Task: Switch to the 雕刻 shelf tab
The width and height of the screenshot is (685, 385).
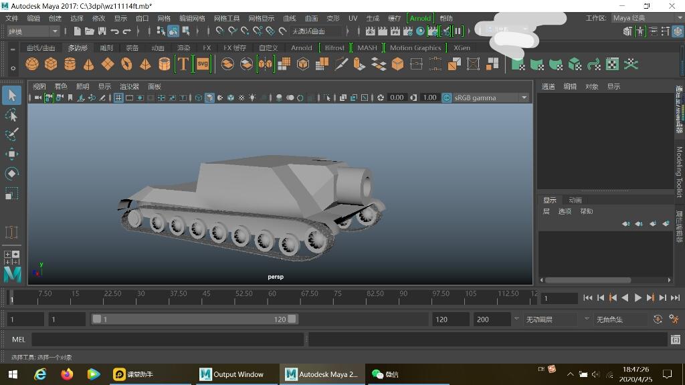Action: click(106, 47)
